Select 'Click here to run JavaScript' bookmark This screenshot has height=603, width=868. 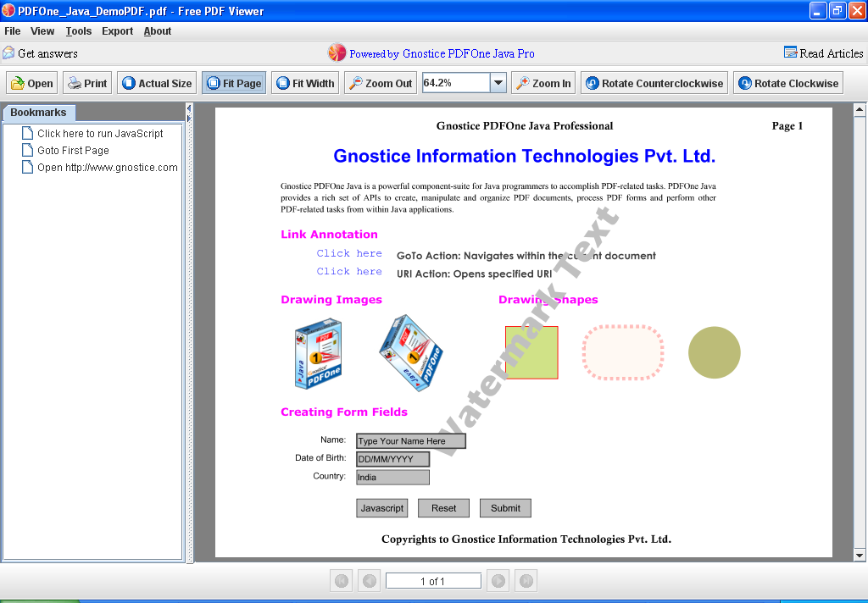(x=100, y=133)
